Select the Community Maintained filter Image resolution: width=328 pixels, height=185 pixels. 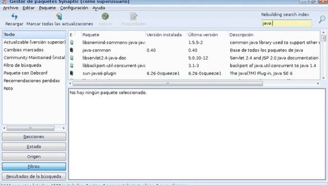click(x=34, y=58)
